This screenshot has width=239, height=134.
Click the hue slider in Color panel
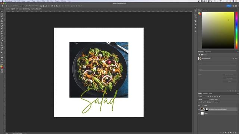(236, 30)
